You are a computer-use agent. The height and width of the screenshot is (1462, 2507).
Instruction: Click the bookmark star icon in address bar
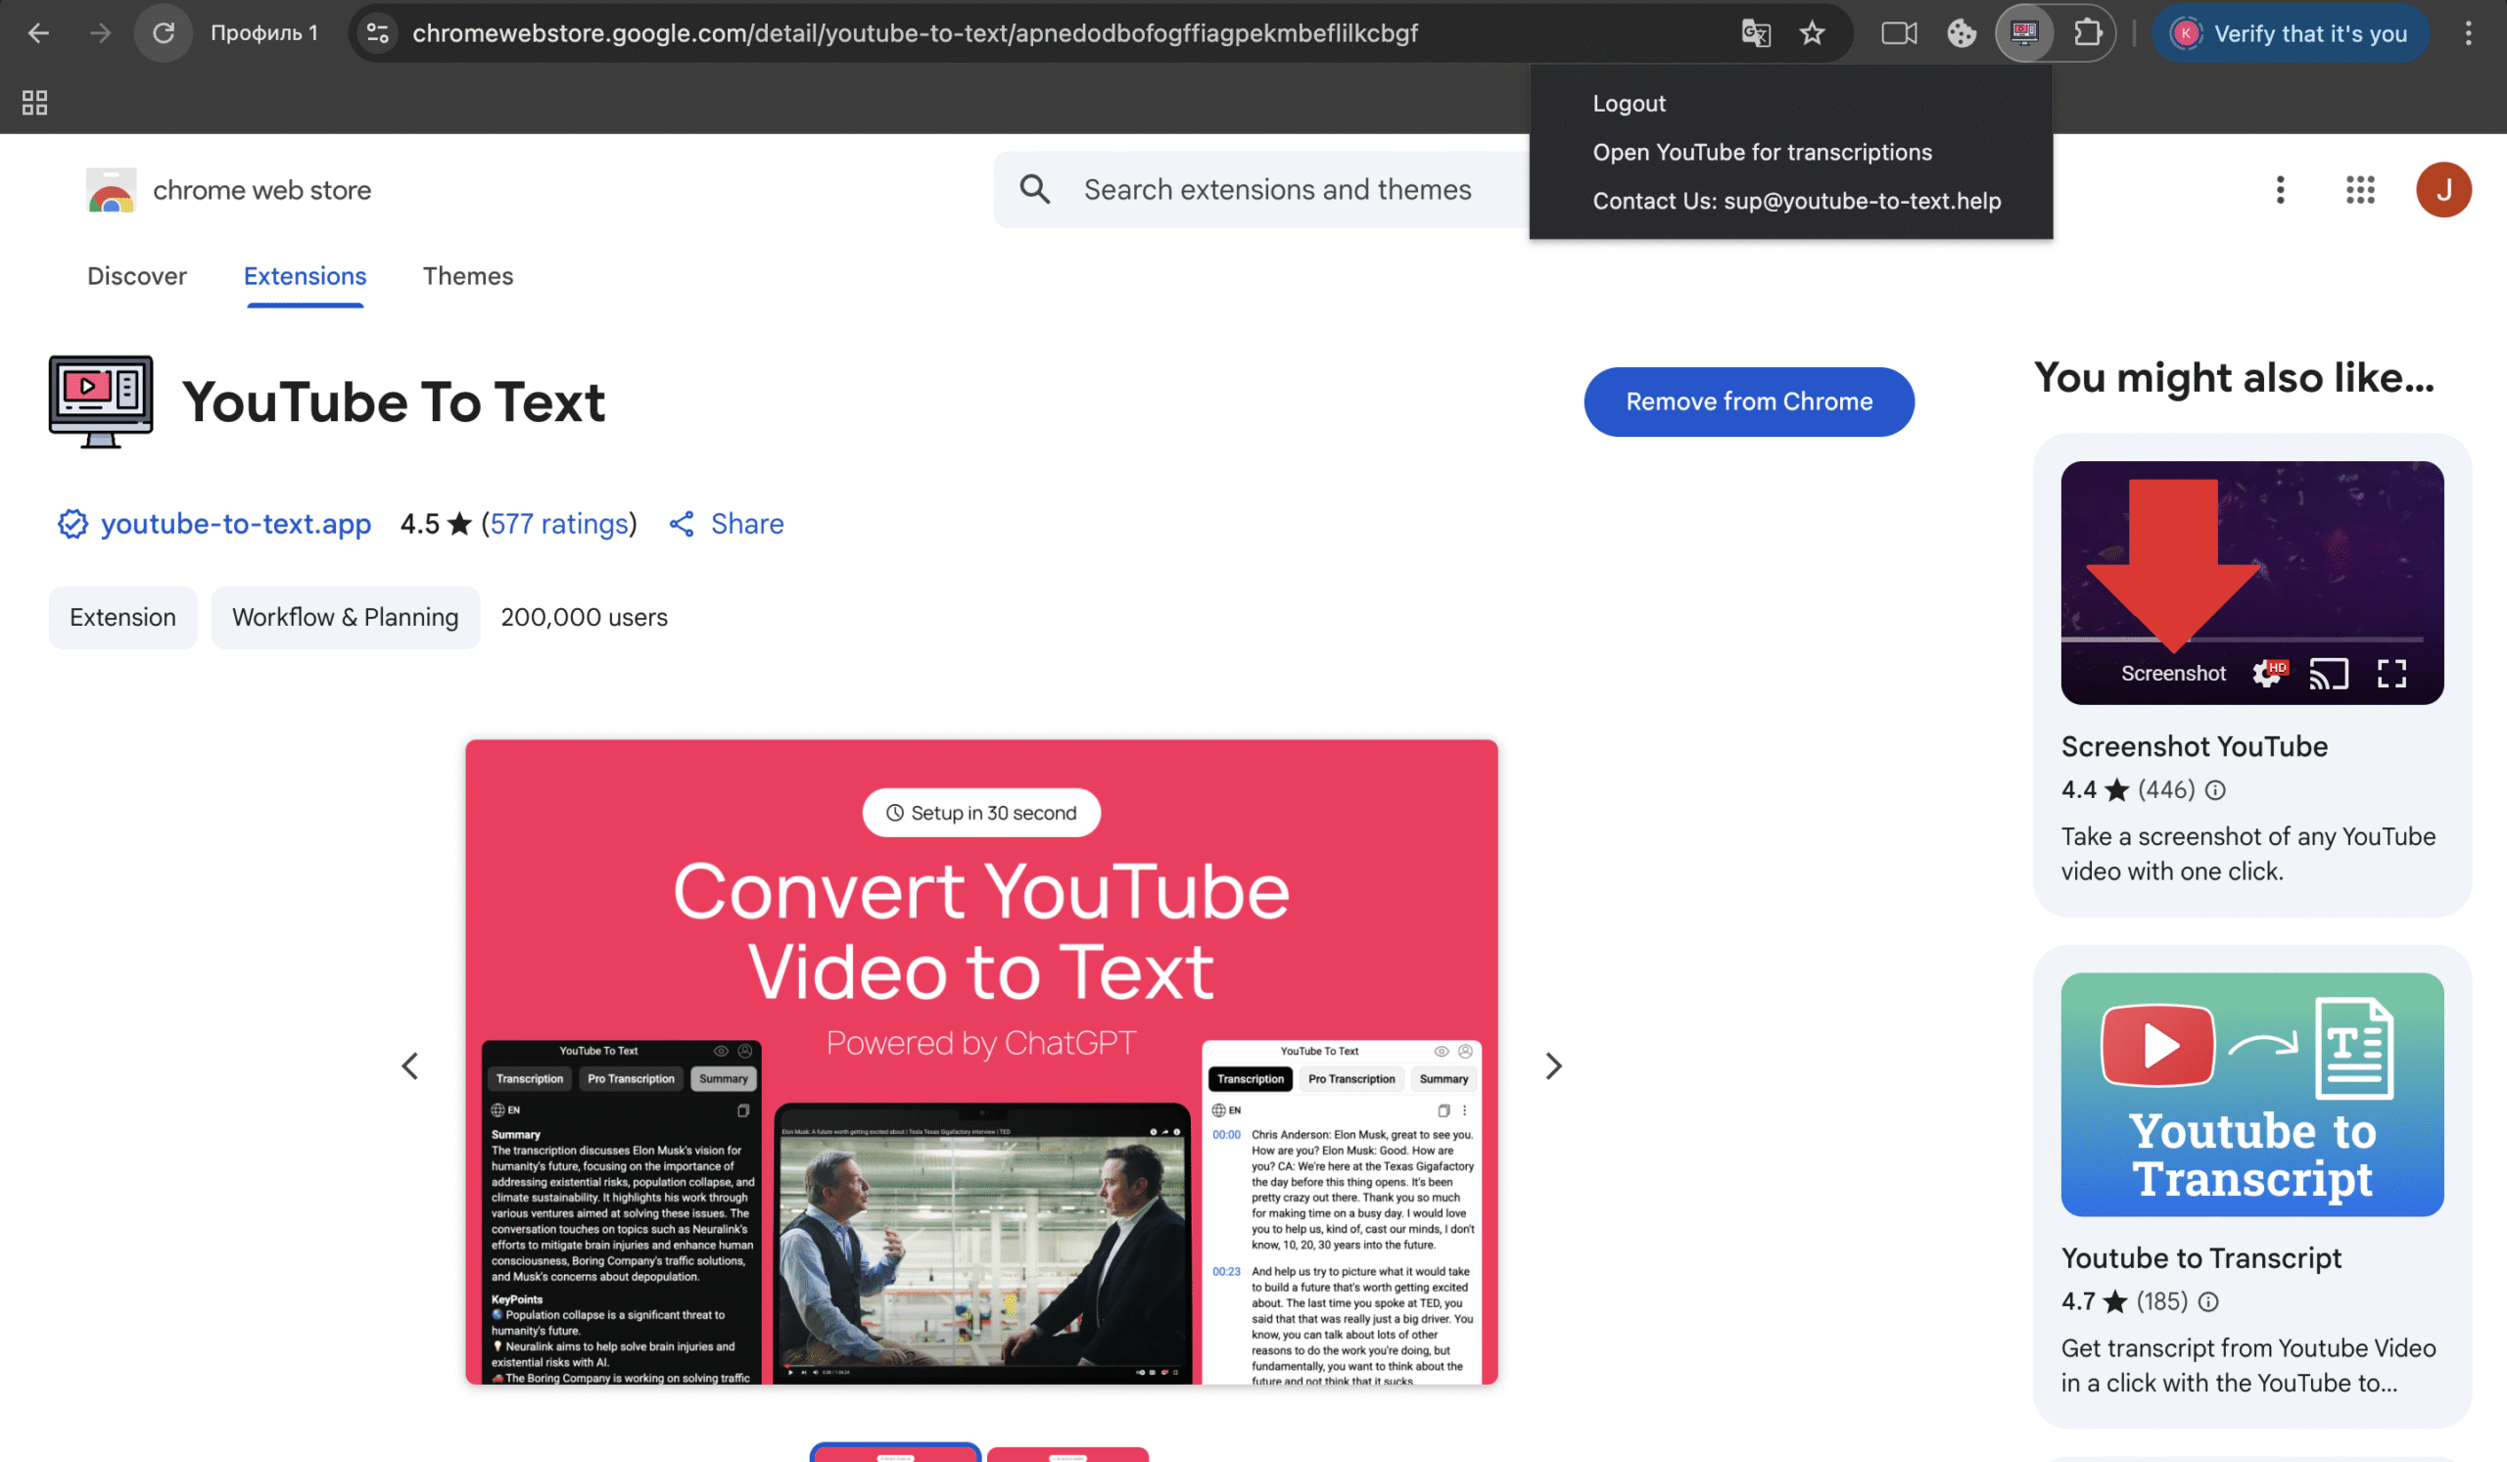click(x=1812, y=33)
